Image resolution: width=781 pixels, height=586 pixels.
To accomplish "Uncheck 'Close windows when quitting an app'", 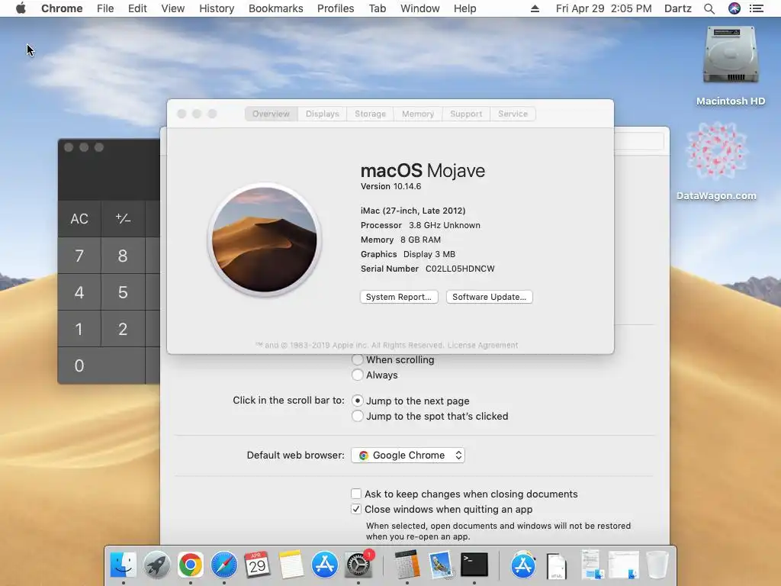I will [x=355, y=509].
